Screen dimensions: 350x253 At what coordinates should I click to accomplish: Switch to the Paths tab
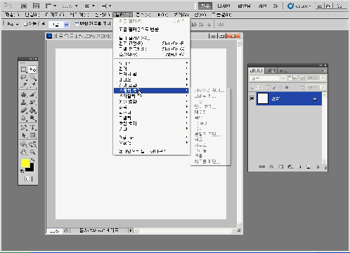point(283,70)
